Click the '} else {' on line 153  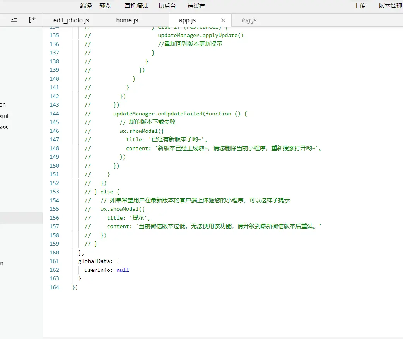click(107, 192)
